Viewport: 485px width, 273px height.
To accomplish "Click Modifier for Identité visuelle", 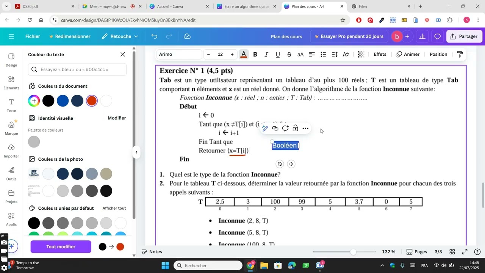I will pos(117,118).
